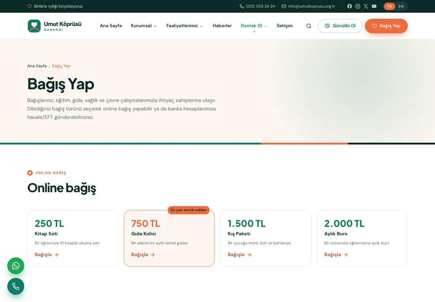Screen dimensions: 435x302
Task: Click the Bağış Yap page heading
Action: [61, 84]
